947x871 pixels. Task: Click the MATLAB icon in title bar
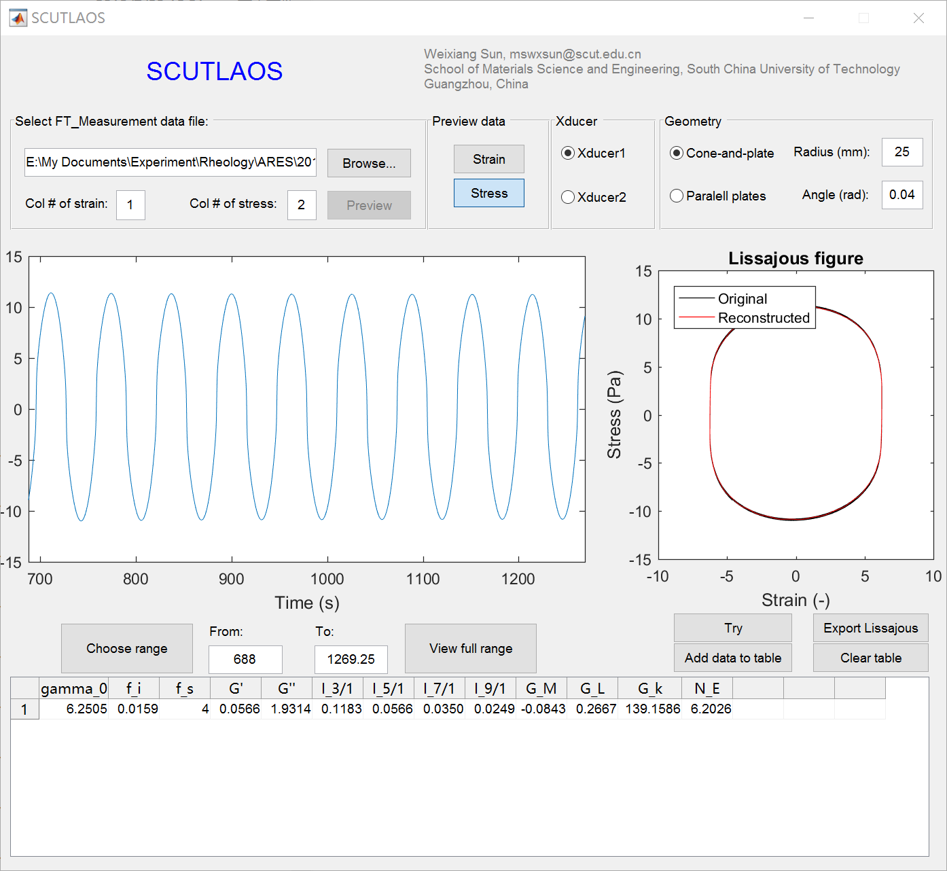pos(18,18)
